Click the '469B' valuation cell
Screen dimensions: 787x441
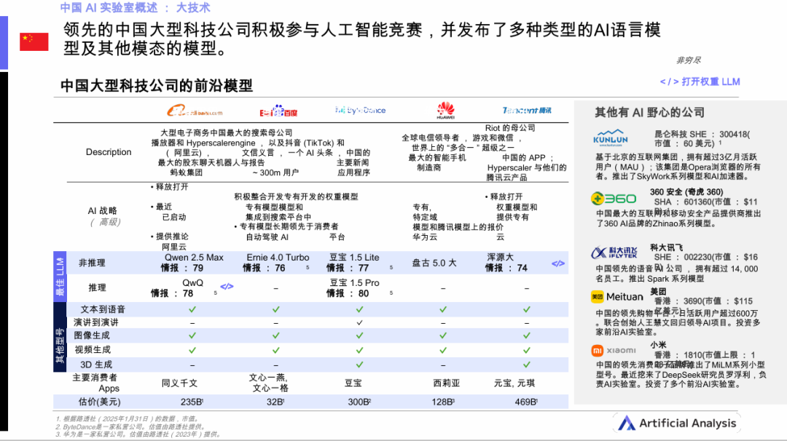point(527,402)
